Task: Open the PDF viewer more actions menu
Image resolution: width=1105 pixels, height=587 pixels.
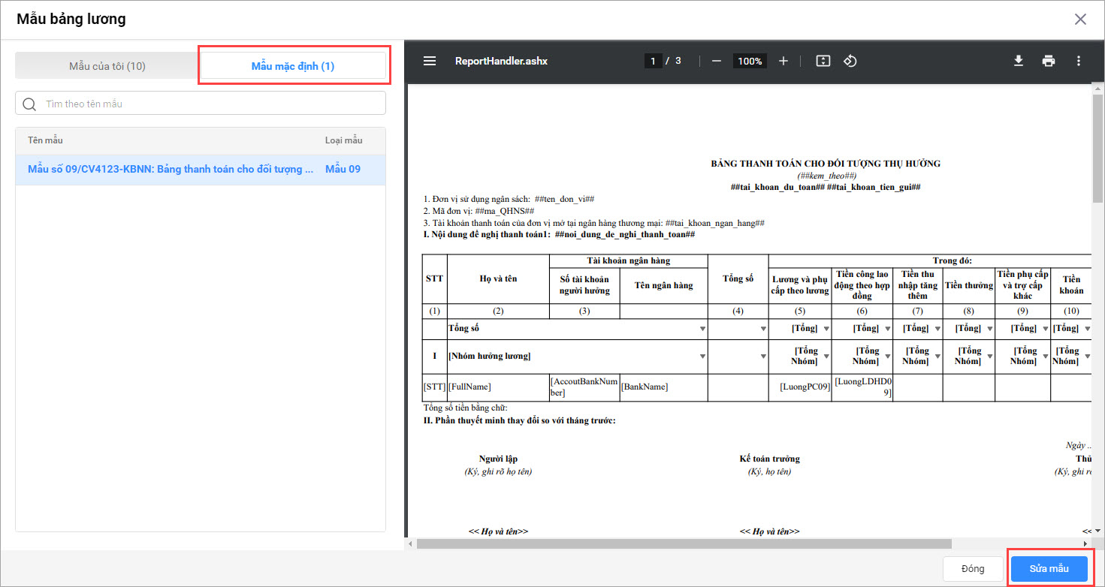Action: (x=1079, y=61)
